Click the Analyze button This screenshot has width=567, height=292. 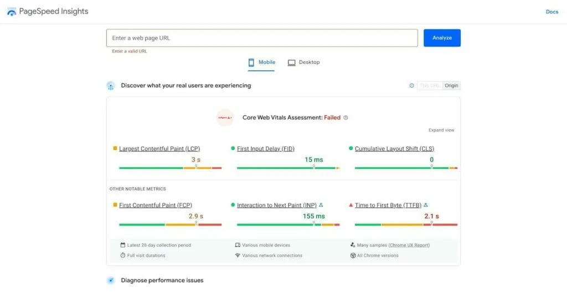pos(442,38)
